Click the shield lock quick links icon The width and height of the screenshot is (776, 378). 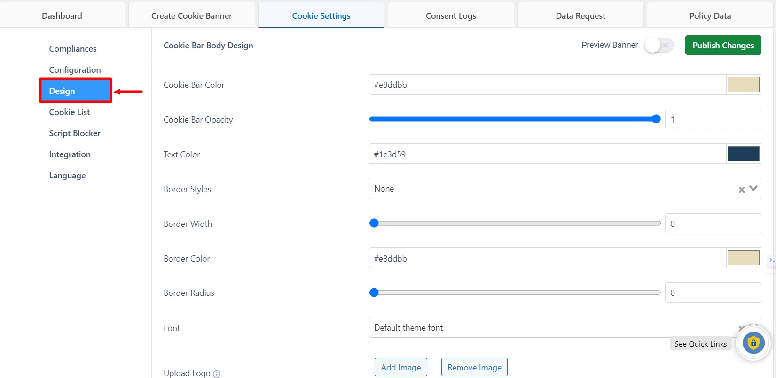pyautogui.click(x=753, y=343)
